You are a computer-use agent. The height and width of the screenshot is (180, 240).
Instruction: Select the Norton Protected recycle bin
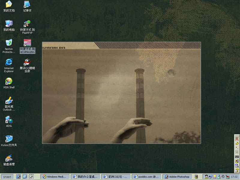pyautogui.click(x=9, y=43)
